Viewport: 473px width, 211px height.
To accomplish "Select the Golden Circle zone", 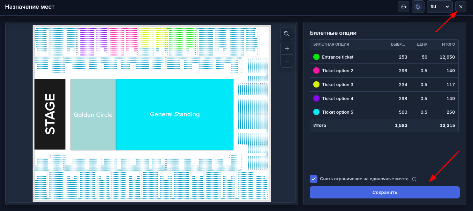I will point(93,114).
